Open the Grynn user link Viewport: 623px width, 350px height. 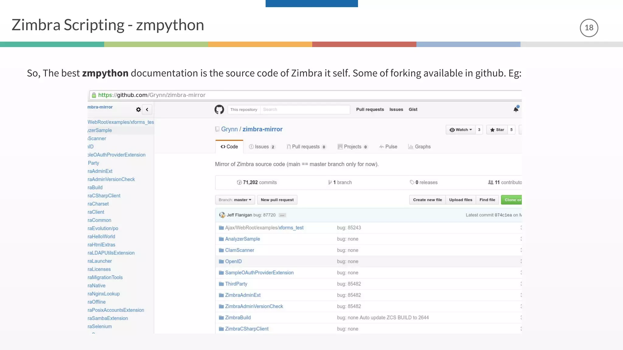pos(229,129)
